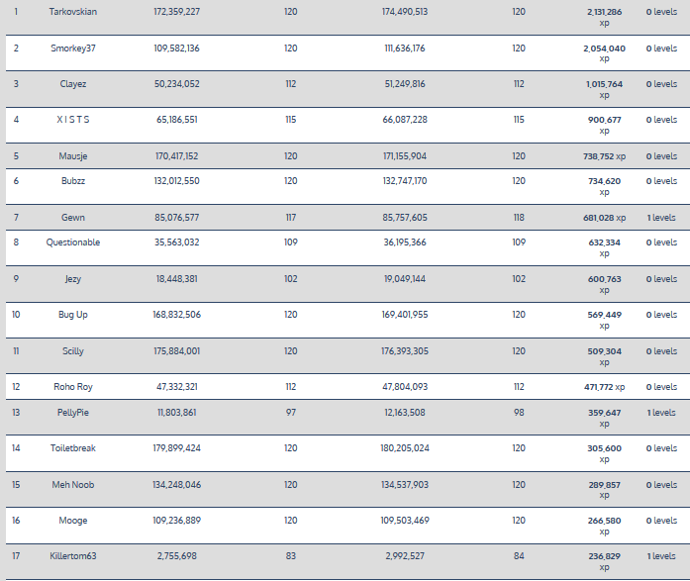Click the Mooge player name

(72, 521)
